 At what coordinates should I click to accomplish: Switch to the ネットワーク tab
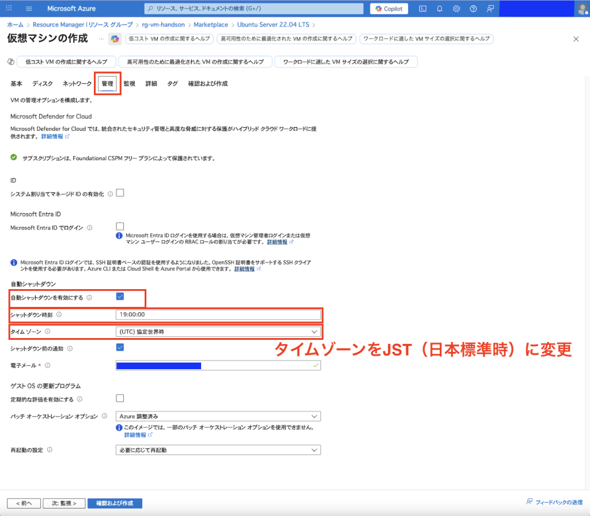[x=77, y=84]
